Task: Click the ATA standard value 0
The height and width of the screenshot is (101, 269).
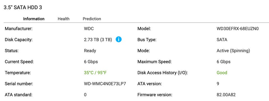Action: coord(85,95)
